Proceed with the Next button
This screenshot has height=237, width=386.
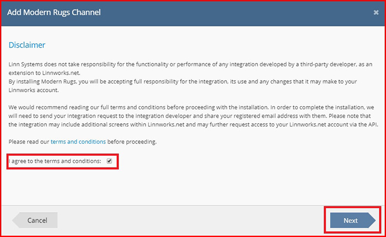353,220
